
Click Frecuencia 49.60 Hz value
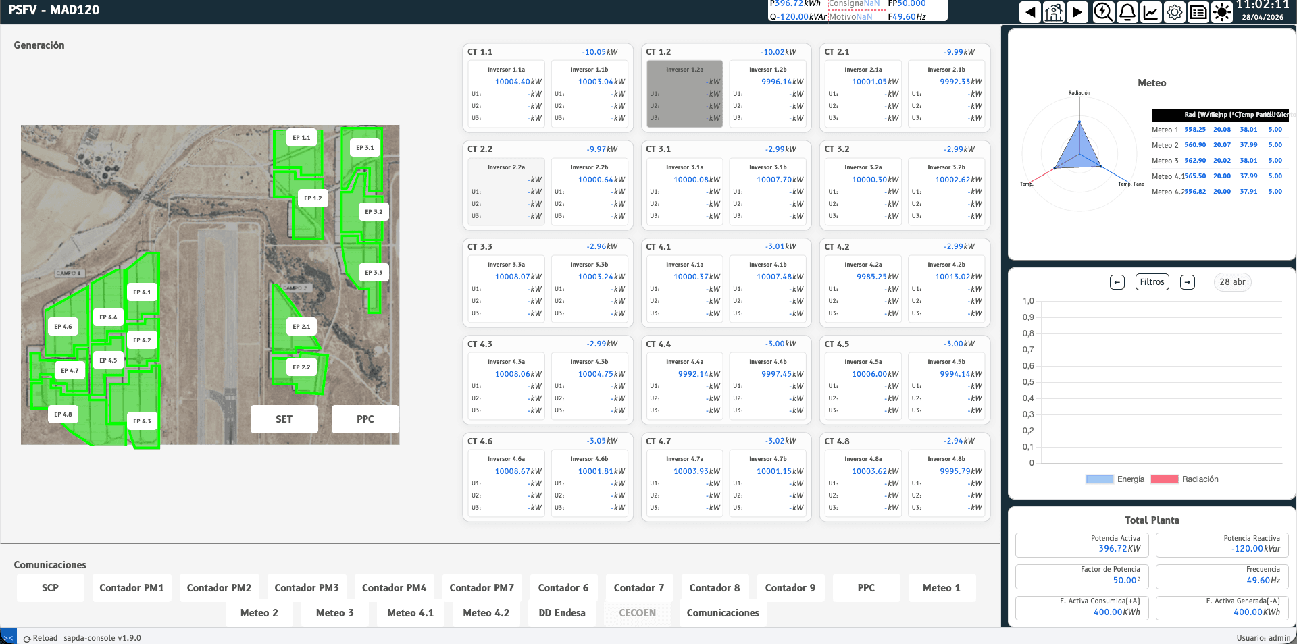point(1263,581)
